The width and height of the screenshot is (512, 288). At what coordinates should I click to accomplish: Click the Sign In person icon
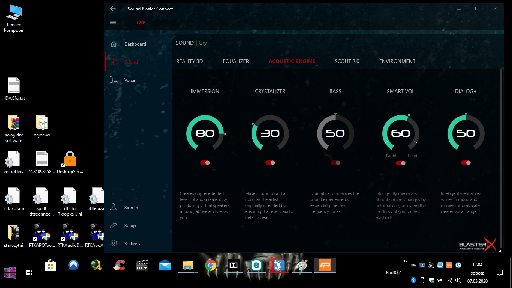tap(114, 208)
